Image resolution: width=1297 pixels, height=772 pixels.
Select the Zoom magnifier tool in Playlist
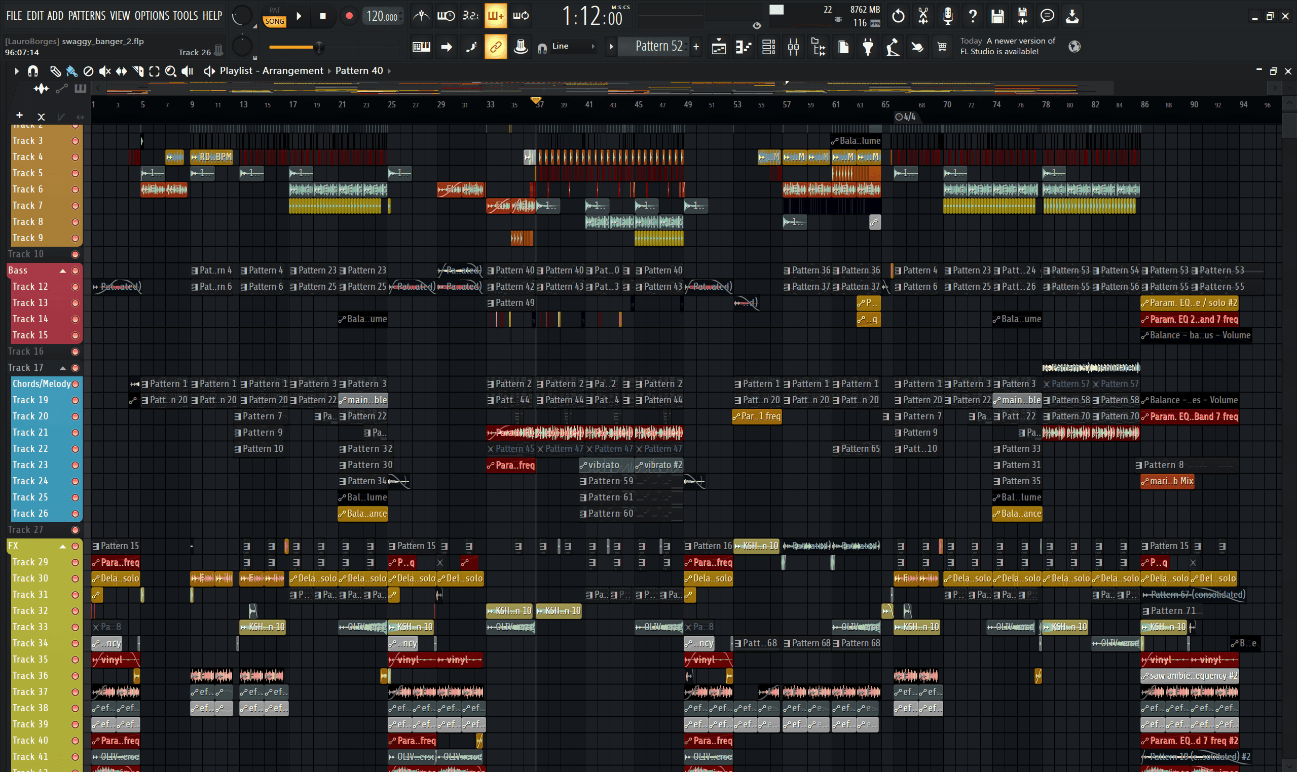click(x=171, y=71)
